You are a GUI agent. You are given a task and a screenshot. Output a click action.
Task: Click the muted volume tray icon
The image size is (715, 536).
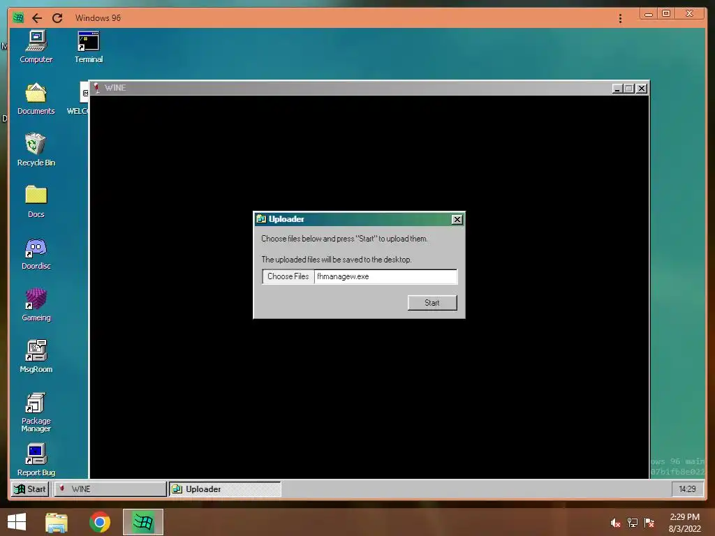[x=615, y=523]
